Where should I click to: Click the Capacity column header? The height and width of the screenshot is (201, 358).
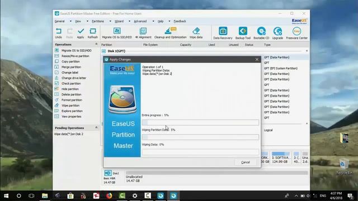[185, 45]
